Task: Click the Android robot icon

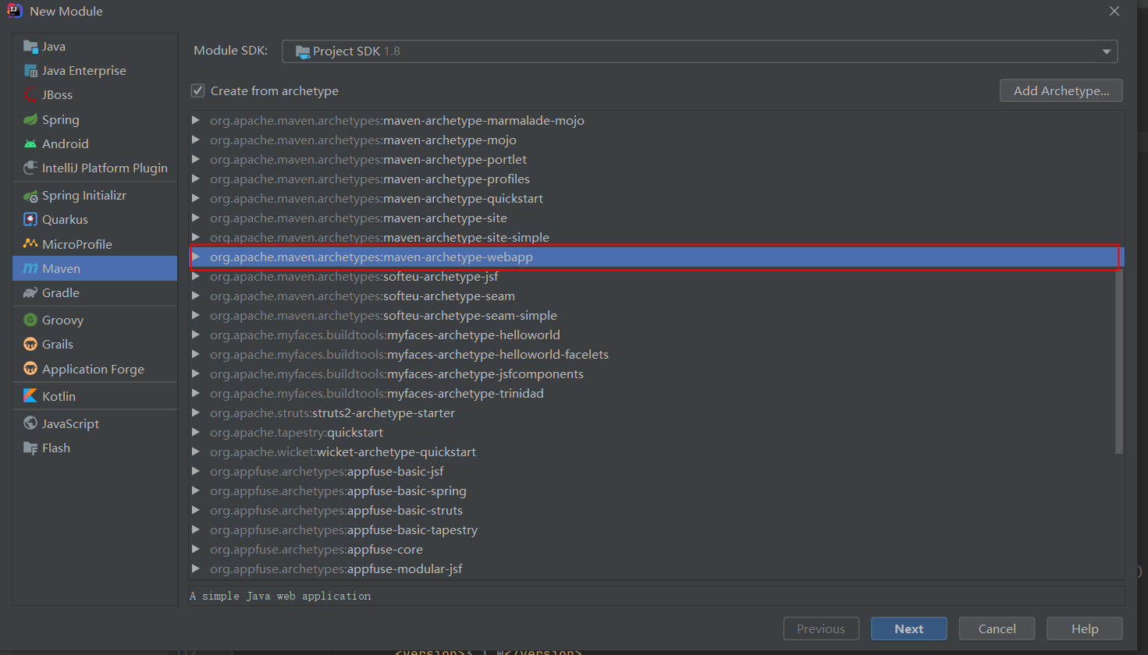Action: [x=30, y=143]
